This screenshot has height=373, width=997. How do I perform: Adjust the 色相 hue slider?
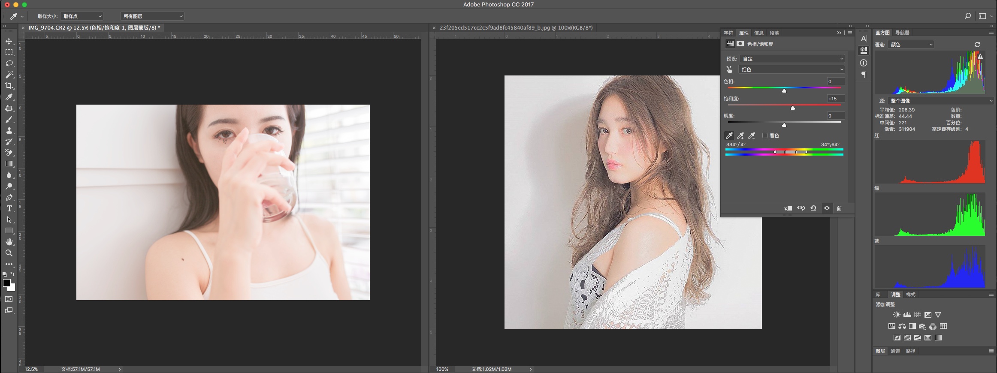tap(784, 90)
